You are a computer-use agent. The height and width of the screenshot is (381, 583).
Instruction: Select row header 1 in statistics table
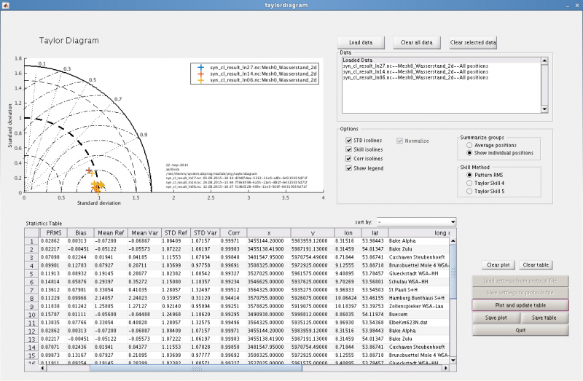32,241
